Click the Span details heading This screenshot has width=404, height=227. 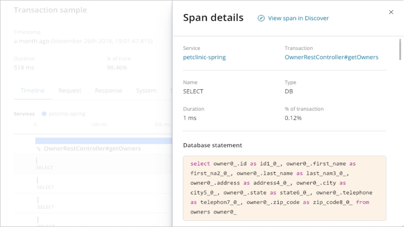point(213,18)
